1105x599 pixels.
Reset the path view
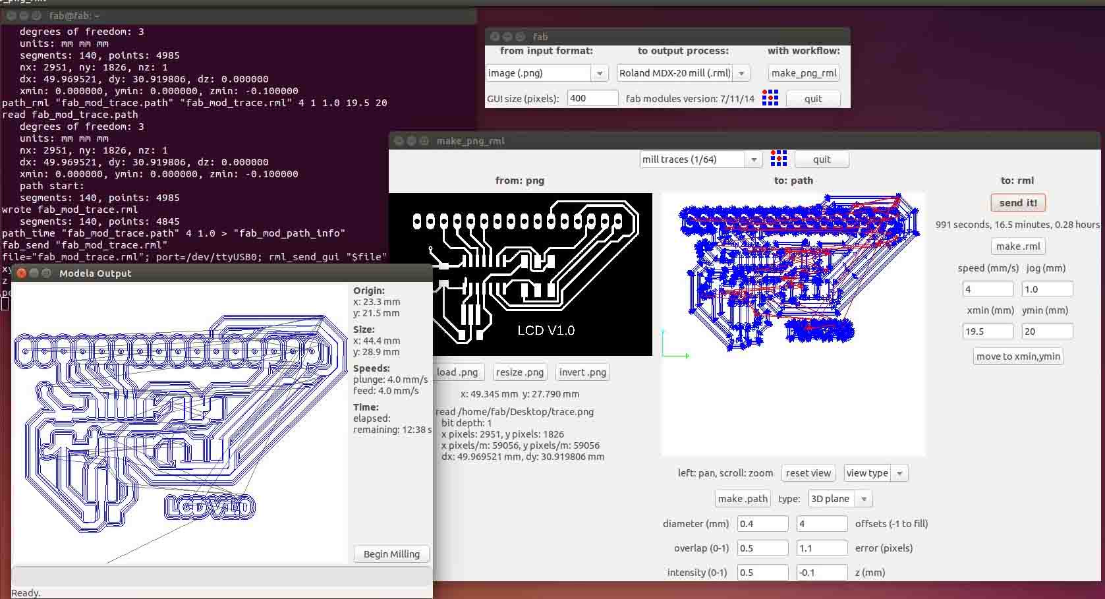808,473
